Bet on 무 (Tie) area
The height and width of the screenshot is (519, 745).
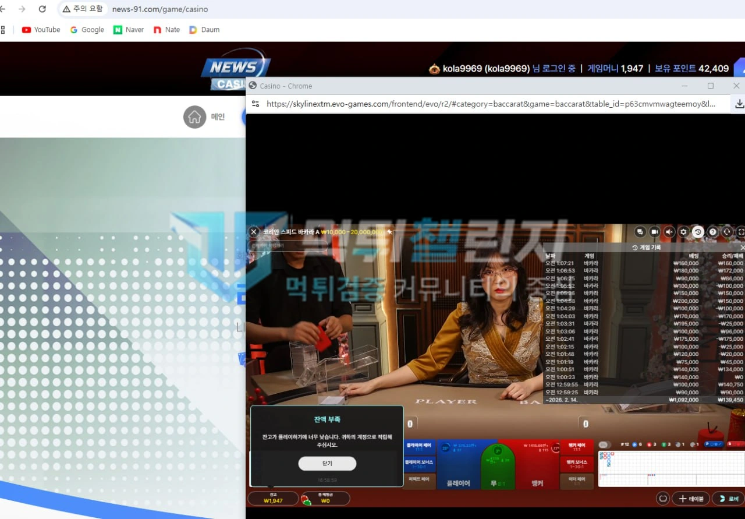pos(498,467)
